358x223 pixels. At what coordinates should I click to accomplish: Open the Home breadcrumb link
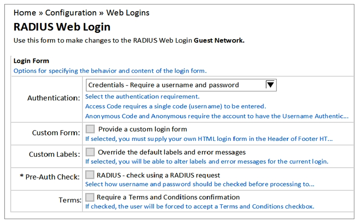25,13
